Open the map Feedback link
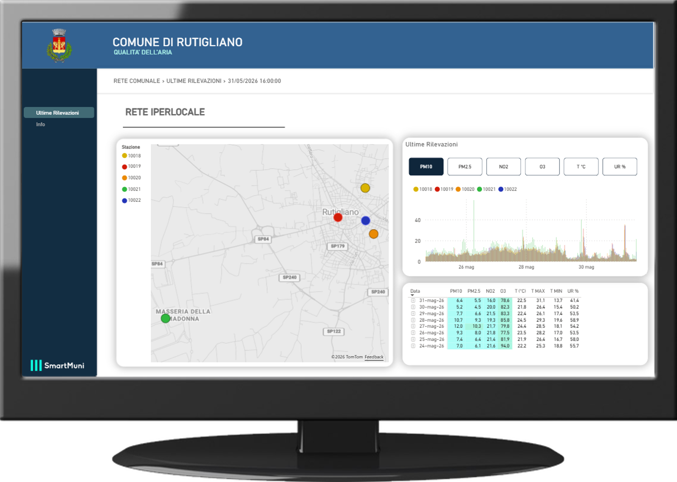The image size is (677, 482). click(374, 357)
